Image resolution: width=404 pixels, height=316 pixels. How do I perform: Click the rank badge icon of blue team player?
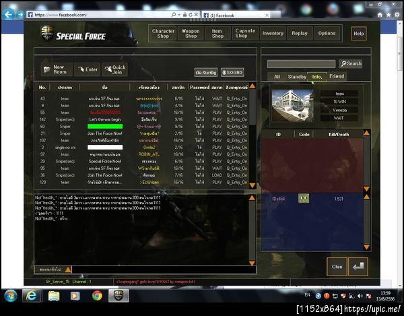[x=304, y=198]
